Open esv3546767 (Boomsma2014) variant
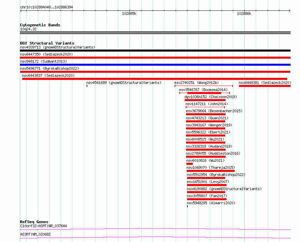Screen dimensions: 300x242 tap(203, 90)
